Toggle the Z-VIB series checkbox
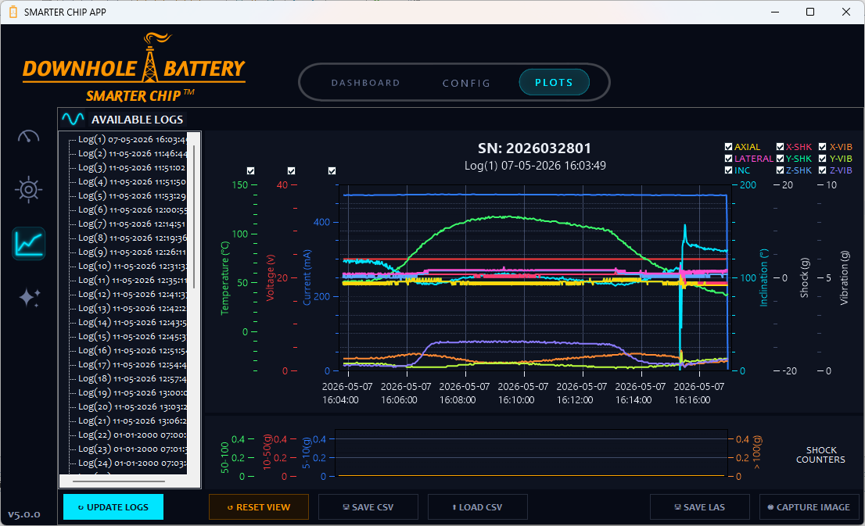Viewport: 865px width, 526px height. (823, 170)
